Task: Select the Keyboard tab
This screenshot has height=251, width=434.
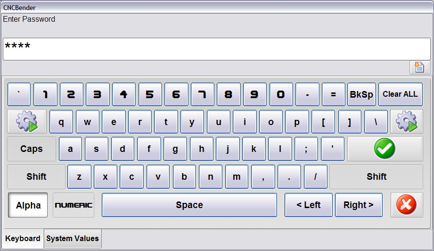Action: click(23, 239)
